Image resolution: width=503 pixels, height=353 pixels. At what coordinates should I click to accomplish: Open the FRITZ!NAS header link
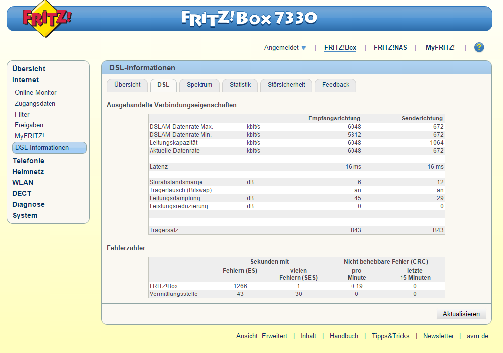[391, 47]
